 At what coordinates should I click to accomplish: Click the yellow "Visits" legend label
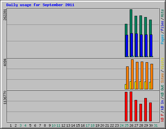pos(162,64)
